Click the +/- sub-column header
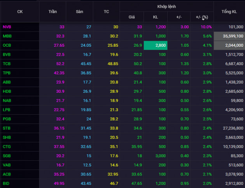 click(179, 17)
